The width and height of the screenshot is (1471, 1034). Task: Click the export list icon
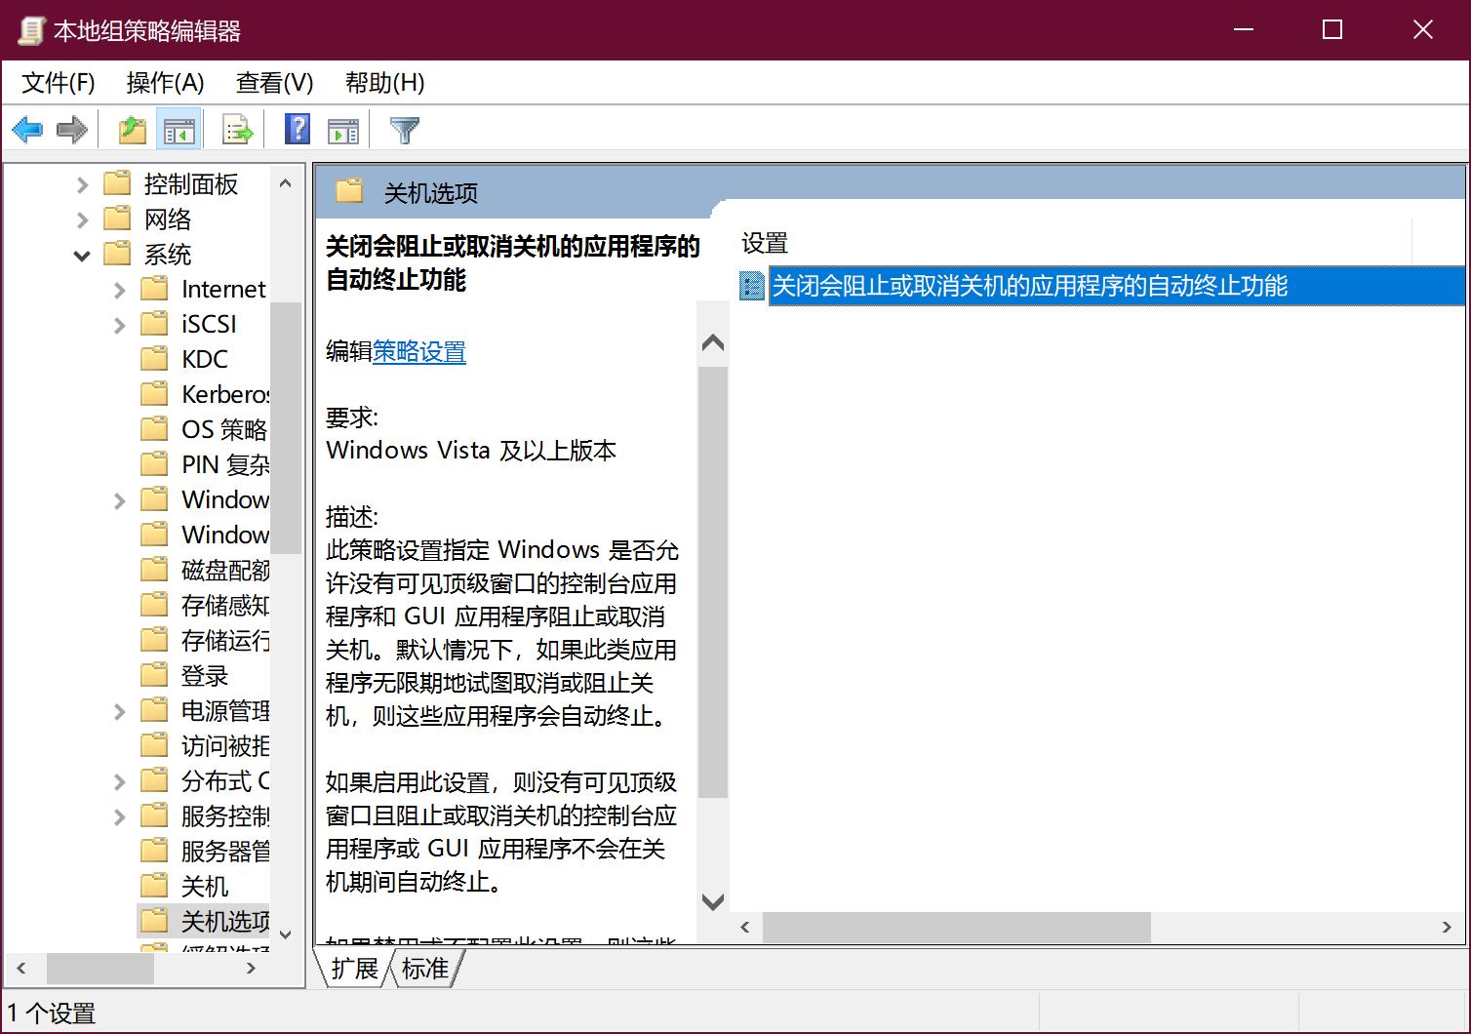click(x=236, y=129)
